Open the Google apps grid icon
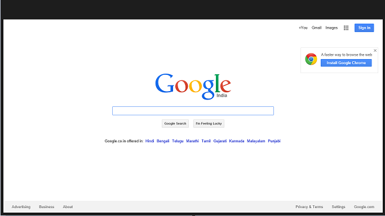Image resolution: width=385 pixels, height=216 pixels. (x=346, y=28)
